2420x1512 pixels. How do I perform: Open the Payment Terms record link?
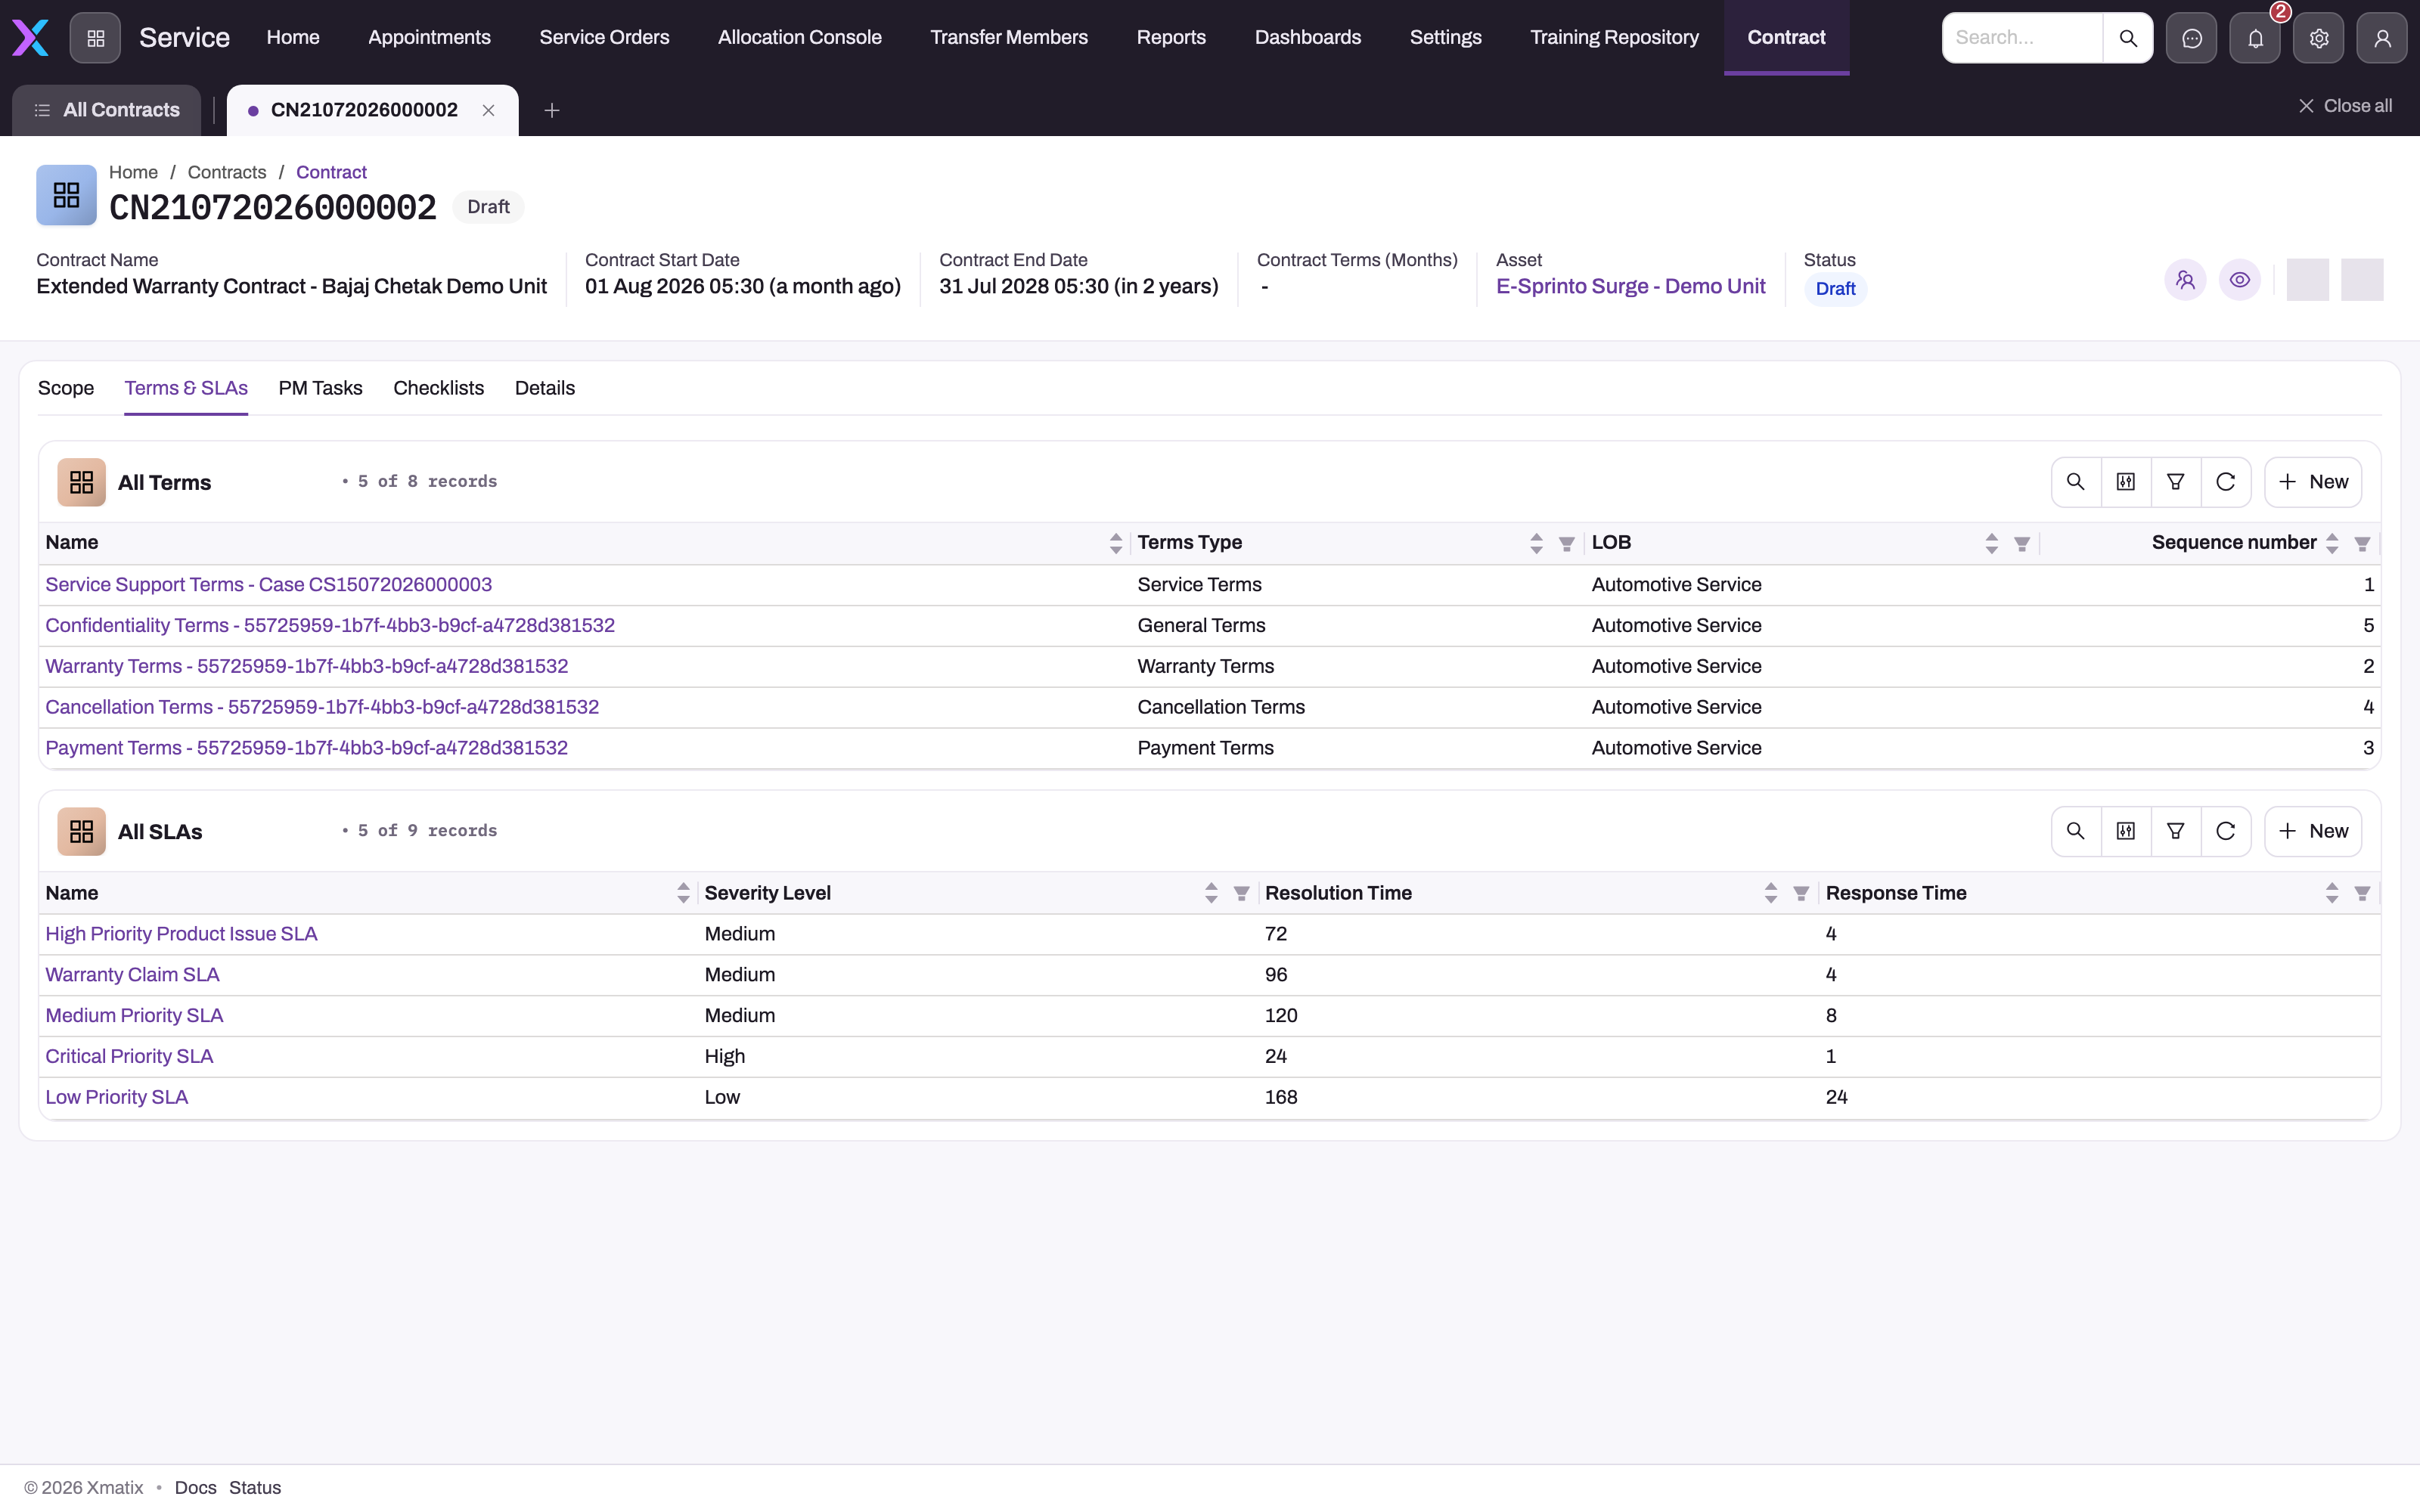click(306, 748)
